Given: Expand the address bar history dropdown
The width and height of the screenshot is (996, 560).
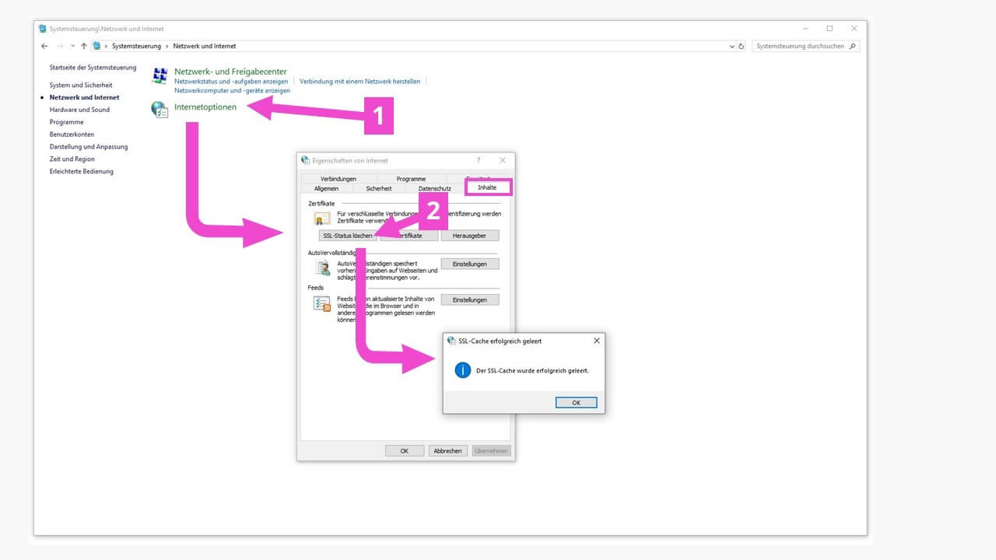Looking at the screenshot, I should click(x=732, y=46).
